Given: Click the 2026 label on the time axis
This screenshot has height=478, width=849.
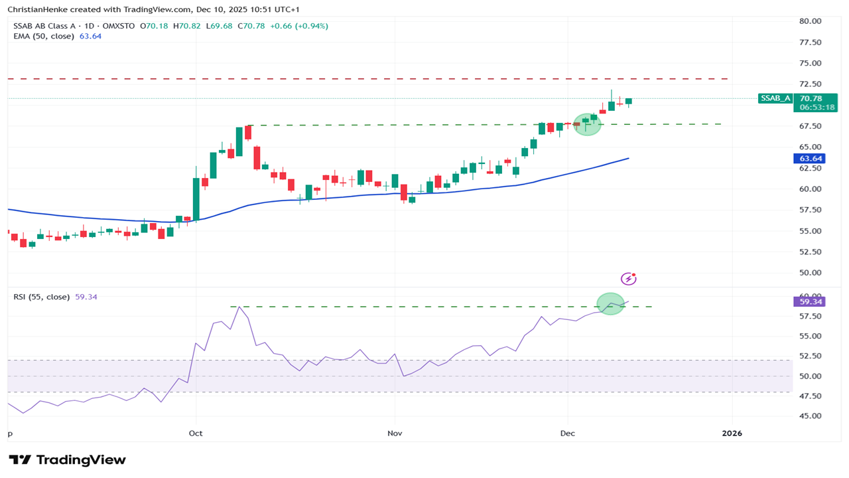Looking at the screenshot, I should tap(732, 433).
